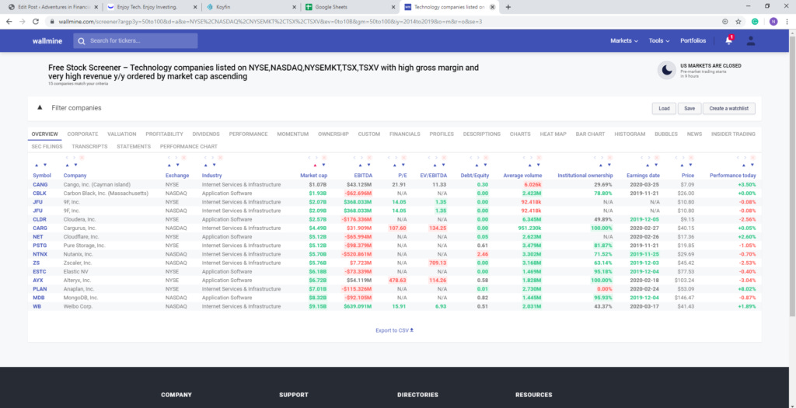Click the Earnings date column header
This screenshot has height=408, width=796.
643,176
